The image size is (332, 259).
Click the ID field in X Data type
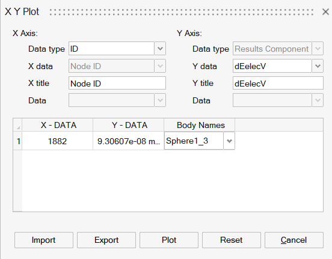(x=111, y=49)
